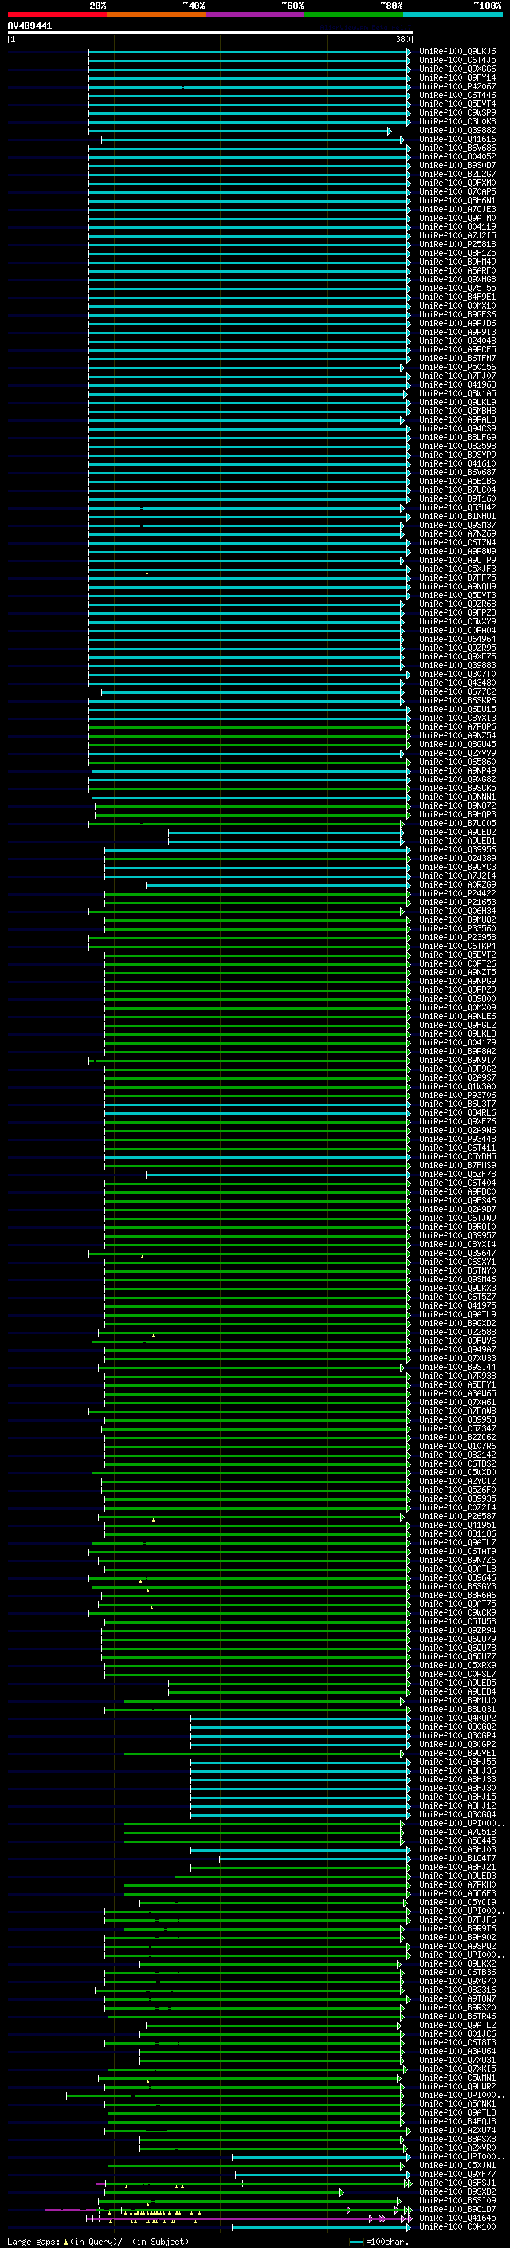This screenshot has width=510, height=2248.
Task: Select hit UniRef100_Q9FY14
Action: tap(457, 77)
